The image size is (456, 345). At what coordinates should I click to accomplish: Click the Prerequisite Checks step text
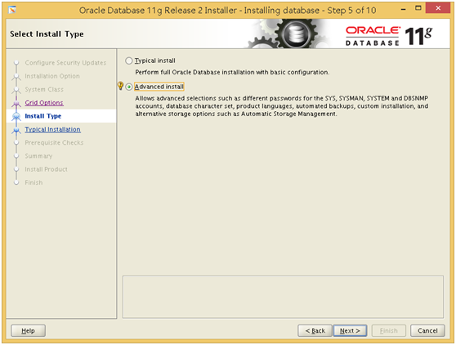pos(54,142)
